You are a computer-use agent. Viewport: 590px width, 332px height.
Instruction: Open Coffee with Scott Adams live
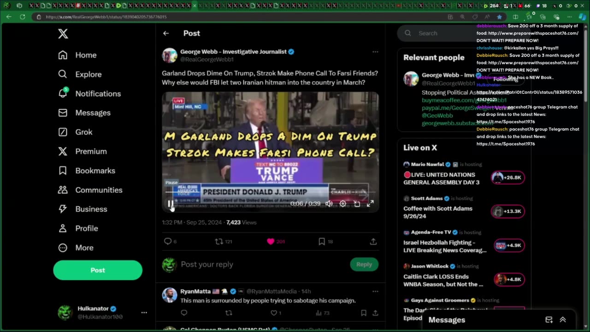[438, 212]
